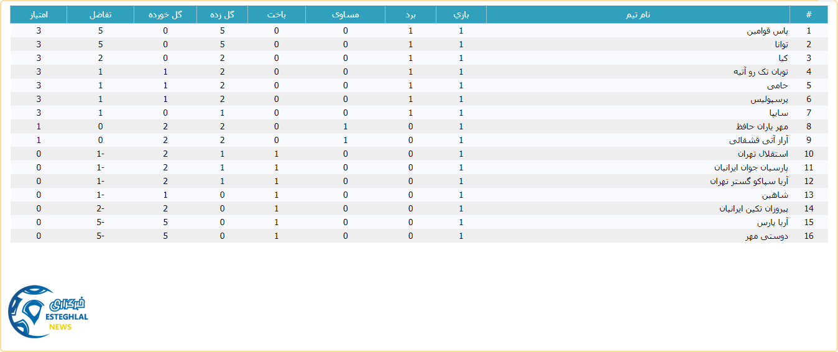Click on team پرسپولیس
The image size is (838, 352).
769,99
